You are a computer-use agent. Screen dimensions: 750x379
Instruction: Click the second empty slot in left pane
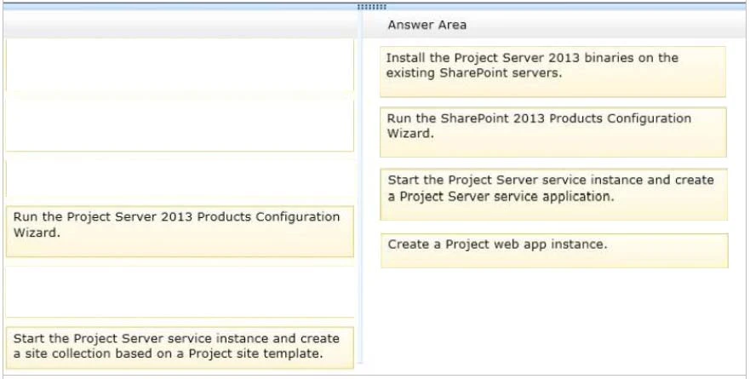(179, 124)
